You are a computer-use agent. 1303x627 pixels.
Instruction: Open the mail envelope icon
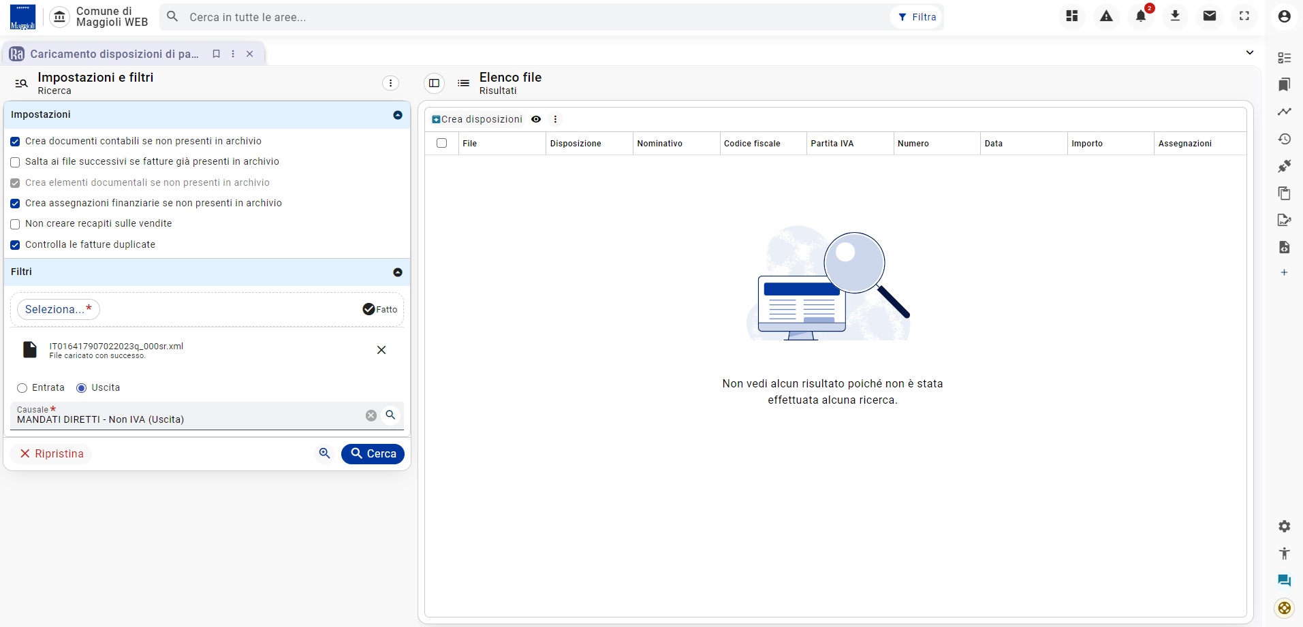[1210, 16]
